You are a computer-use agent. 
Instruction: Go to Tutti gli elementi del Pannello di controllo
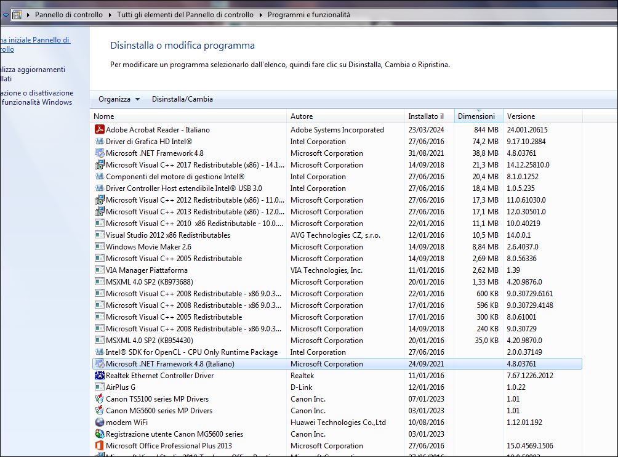pos(185,15)
